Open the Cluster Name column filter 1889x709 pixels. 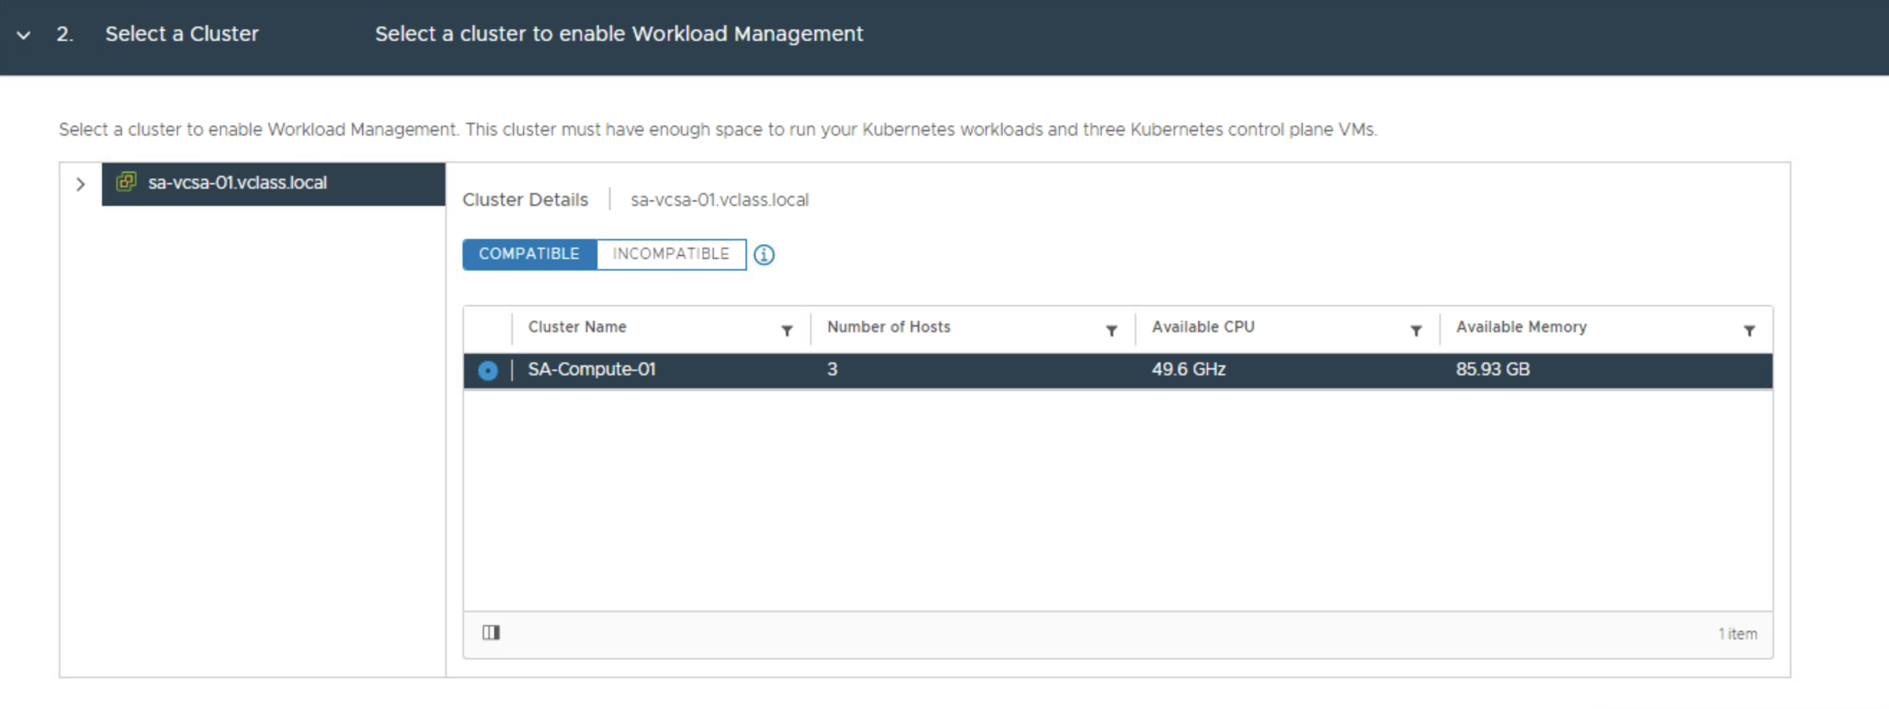[x=786, y=330]
